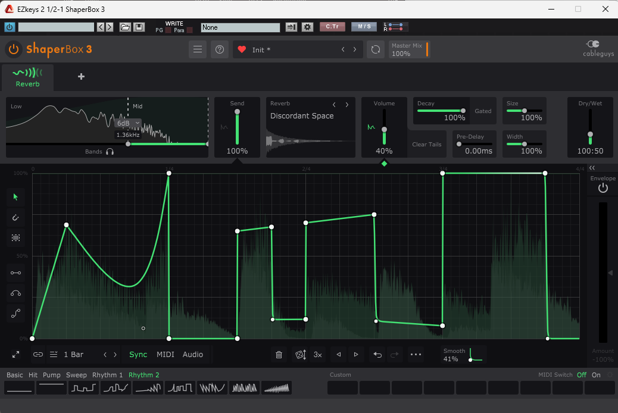Randomize the curve with the dice icon
This screenshot has height=413, width=618.
(x=300, y=355)
